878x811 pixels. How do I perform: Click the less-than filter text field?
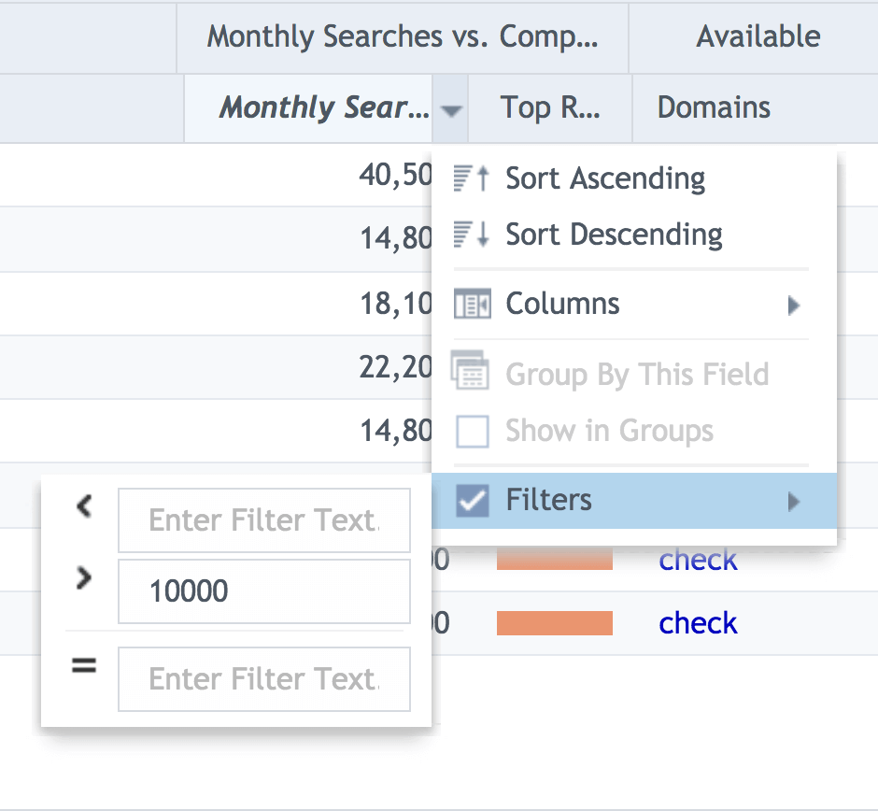click(264, 520)
